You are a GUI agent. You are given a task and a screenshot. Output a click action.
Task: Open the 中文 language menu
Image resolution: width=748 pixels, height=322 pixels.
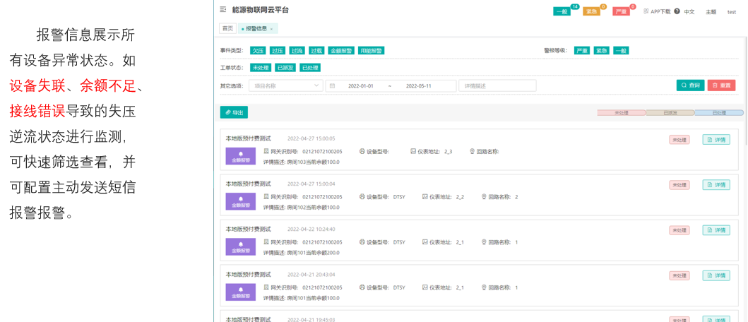pos(689,12)
